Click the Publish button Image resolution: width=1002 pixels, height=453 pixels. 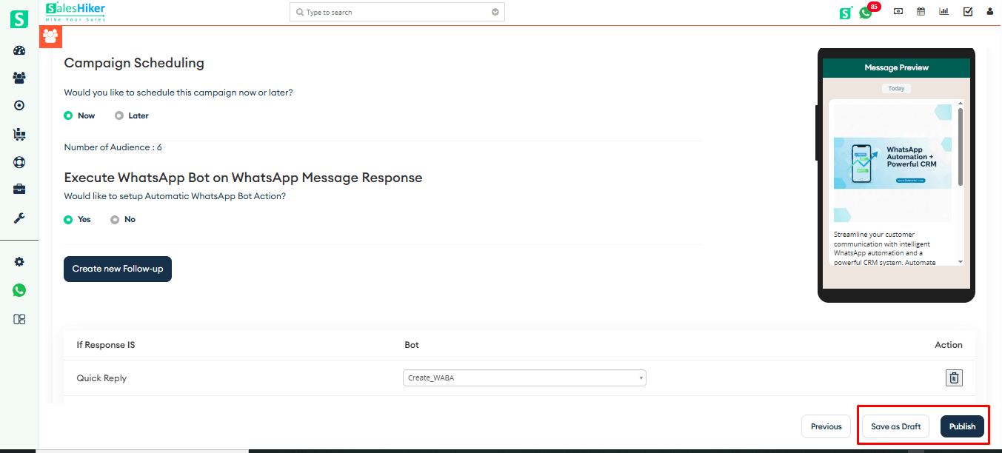click(962, 426)
